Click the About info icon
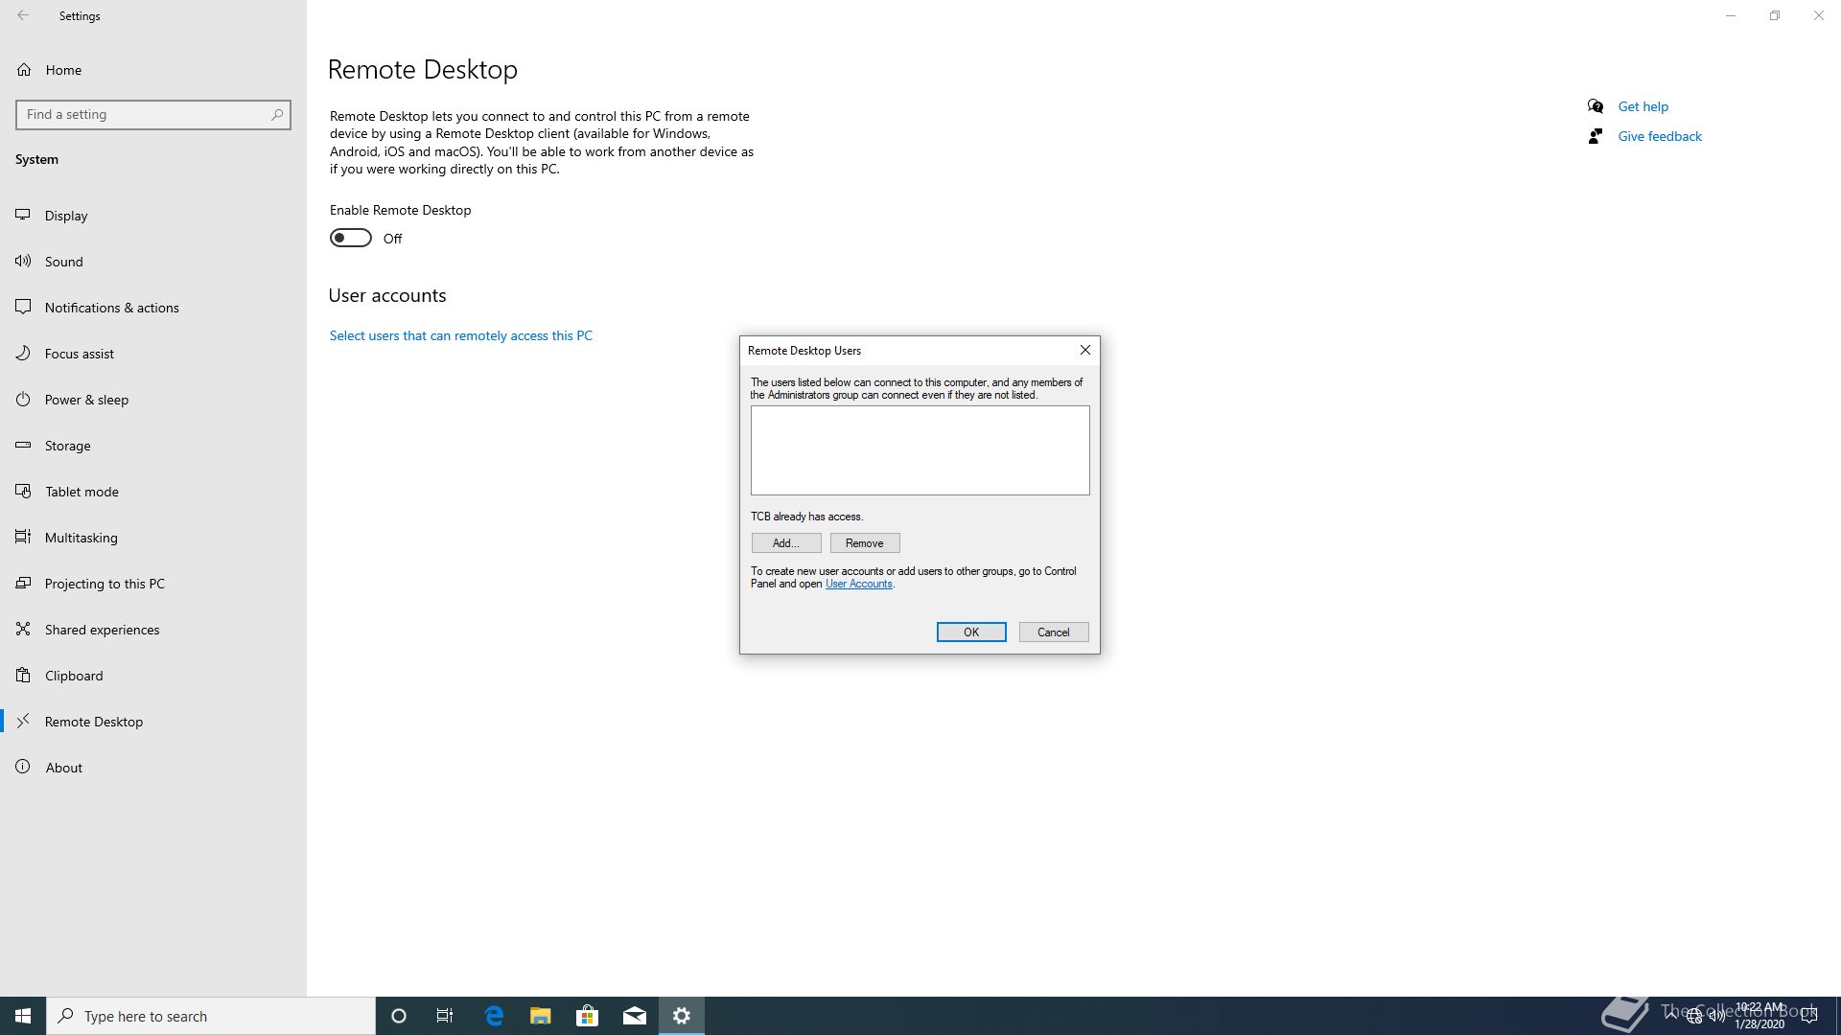This screenshot has width=1841, height=1035. [23, 768]
